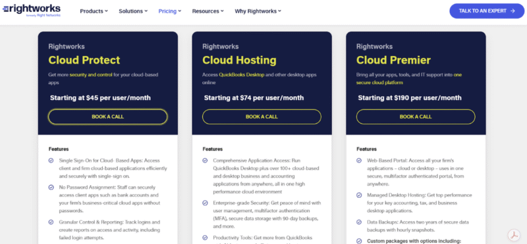The image size is (527, 244).
Task: Click the 'QuickBooks Desktop' highlighted text
Action: pos(242,74)
